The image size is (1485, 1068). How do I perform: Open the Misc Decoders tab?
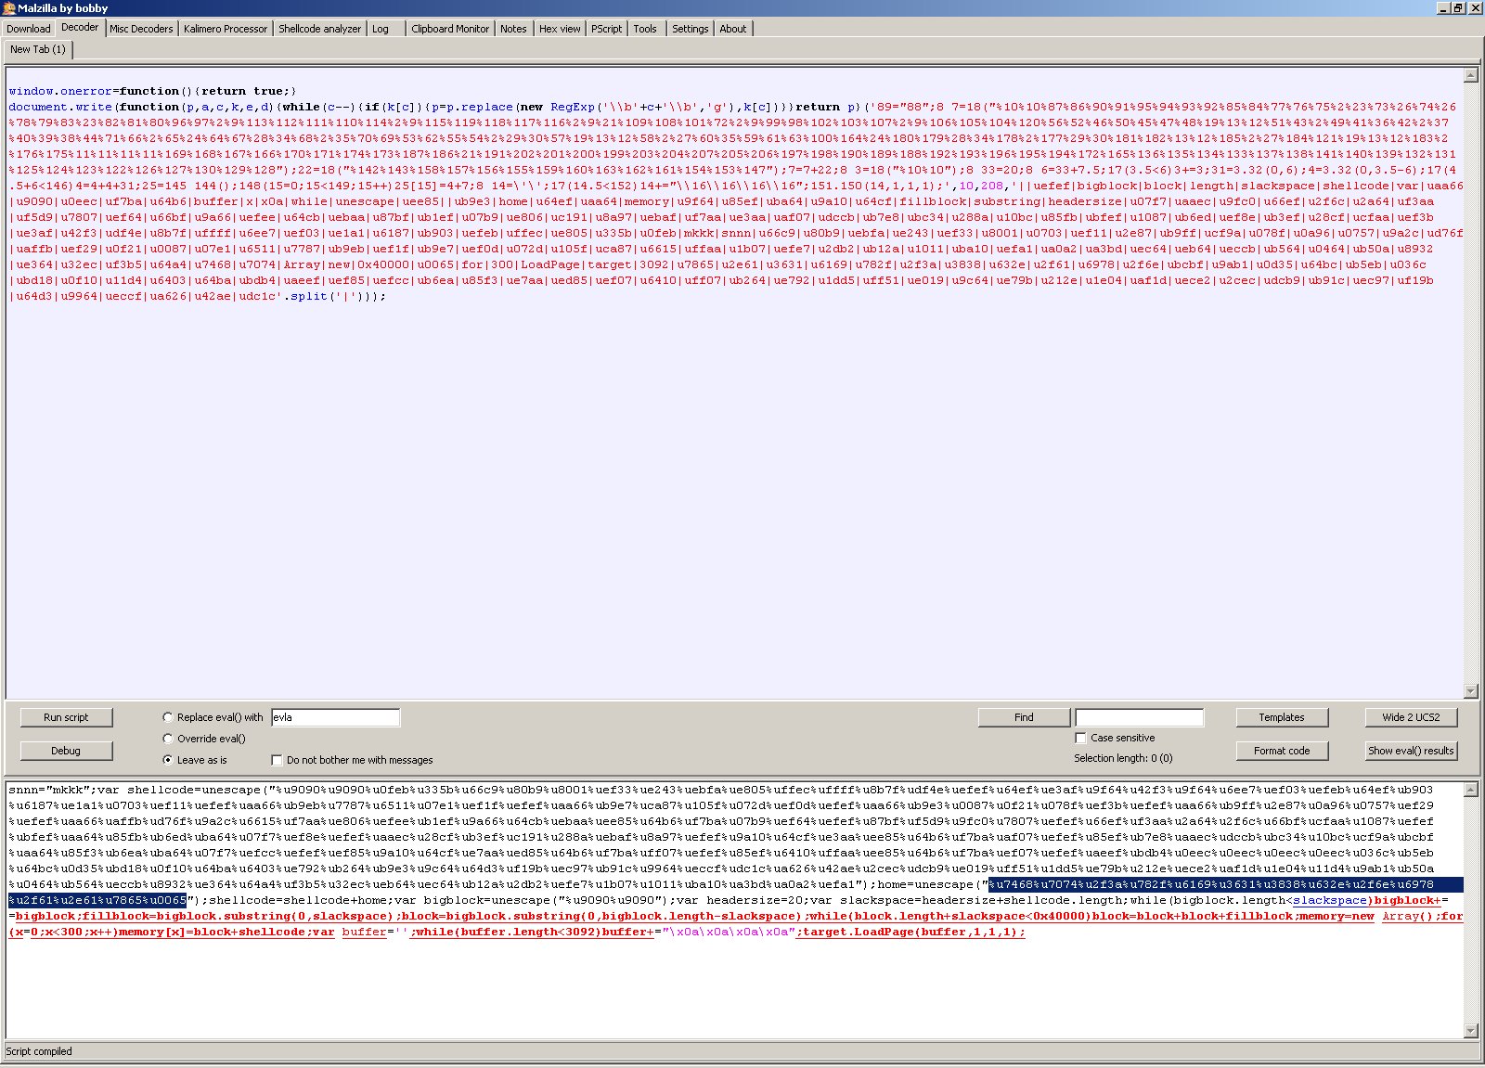click(141, 29)
